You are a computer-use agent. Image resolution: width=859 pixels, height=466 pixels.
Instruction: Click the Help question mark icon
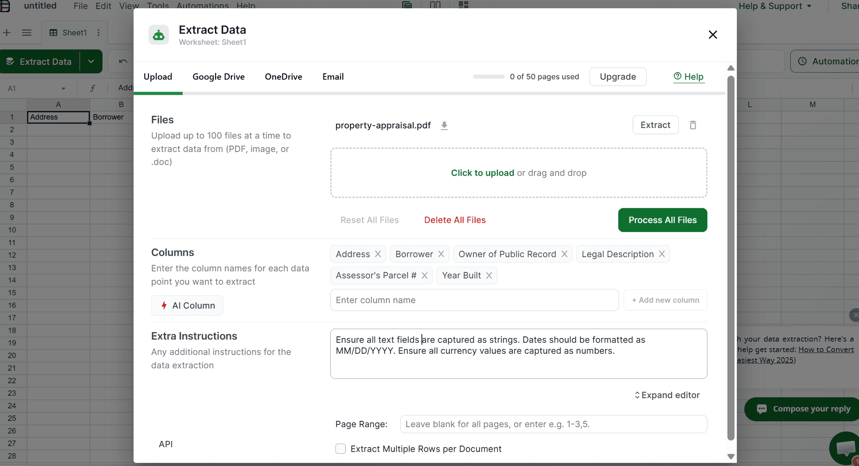click(678, 76)
